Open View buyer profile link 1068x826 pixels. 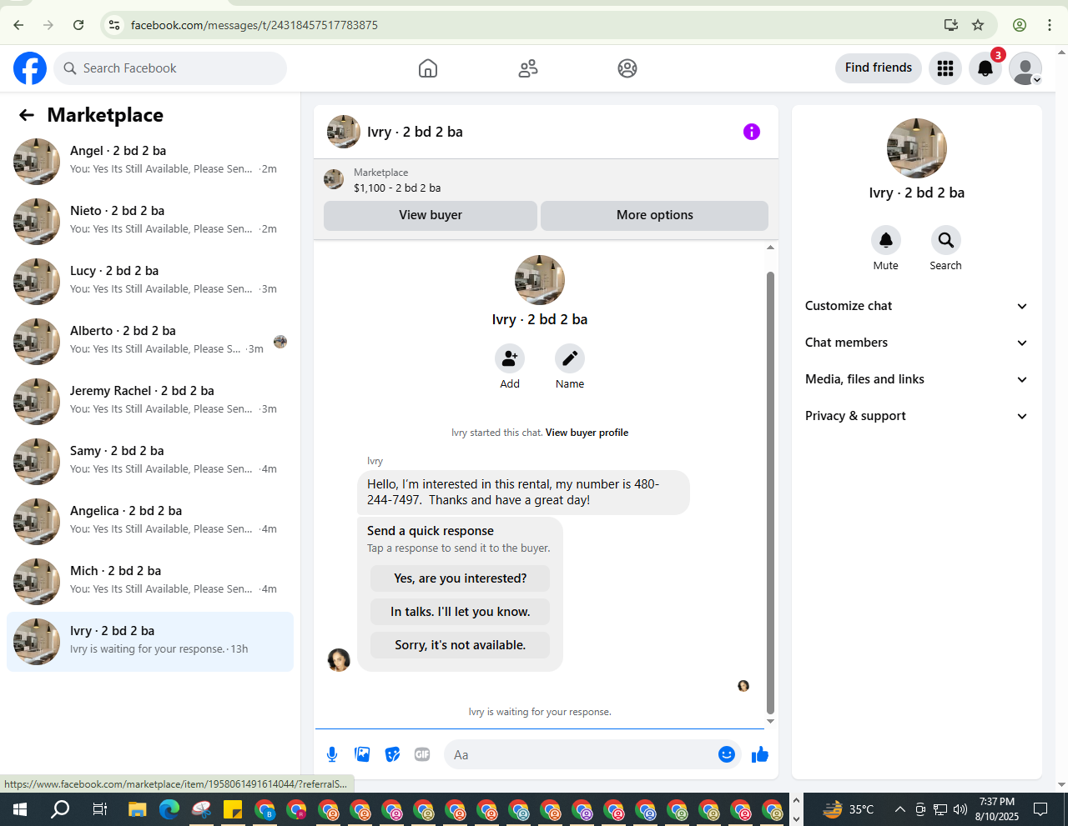[587, 433]
